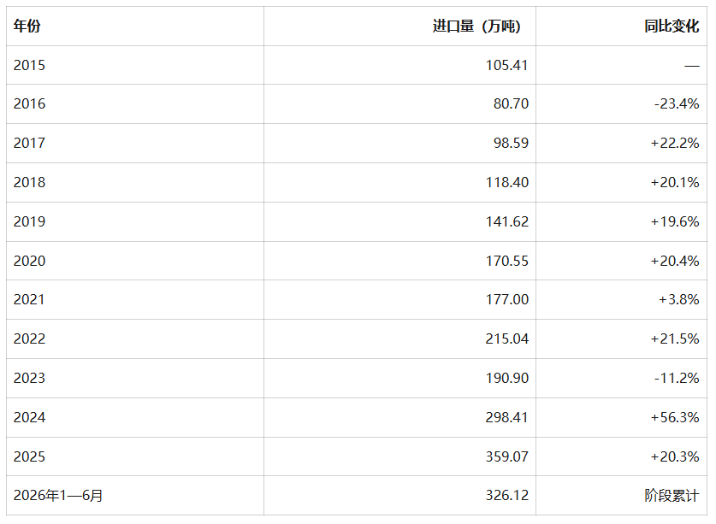This screenshot has height=524, width=716.
Task: Click the +21.5% change cell
Action: point(675,339)
